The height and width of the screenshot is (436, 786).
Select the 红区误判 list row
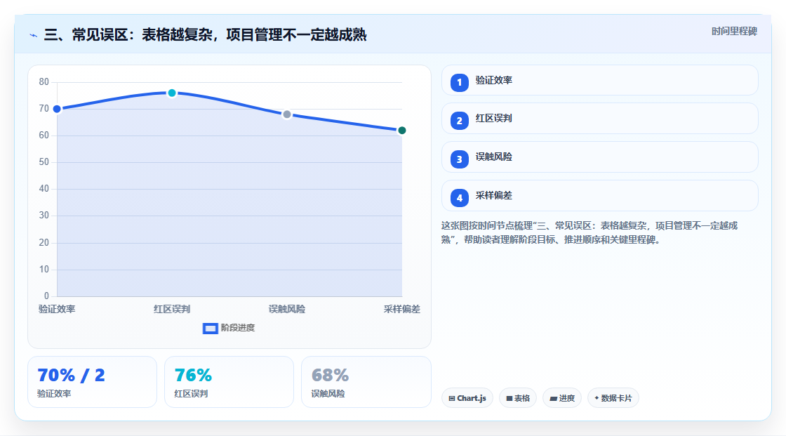click(599, 119)
